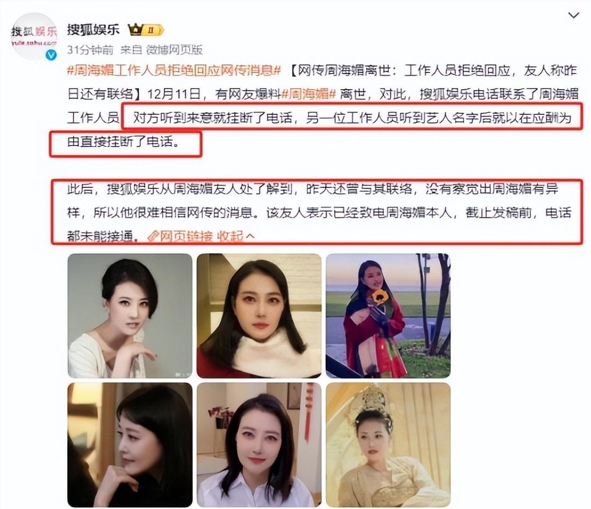The width and height of the screenshot is (591, 509).
Task: Open the short-hair portrait thumbnail
Action: tap(129, 316)
